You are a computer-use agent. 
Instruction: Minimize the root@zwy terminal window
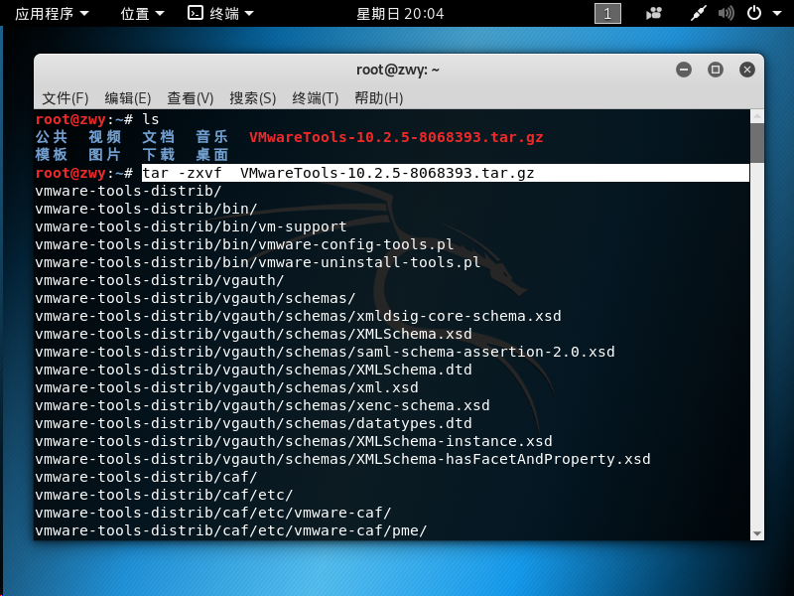pos(684,70)
